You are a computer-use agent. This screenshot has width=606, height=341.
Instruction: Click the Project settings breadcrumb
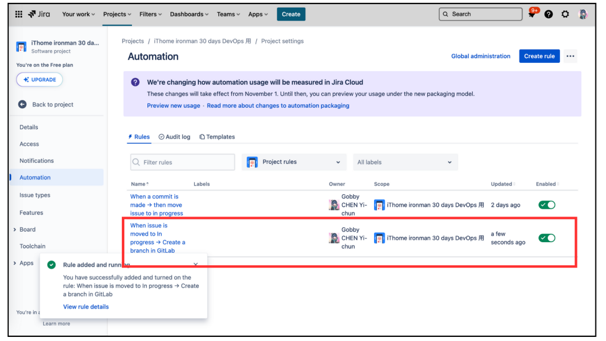pos(282,41)
